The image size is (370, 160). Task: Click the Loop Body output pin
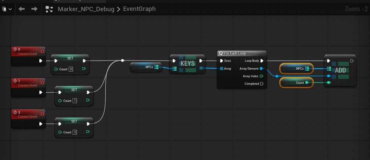262,61
